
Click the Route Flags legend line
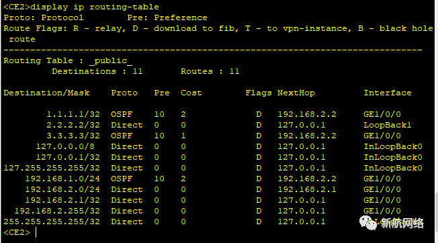click(218, 34)
